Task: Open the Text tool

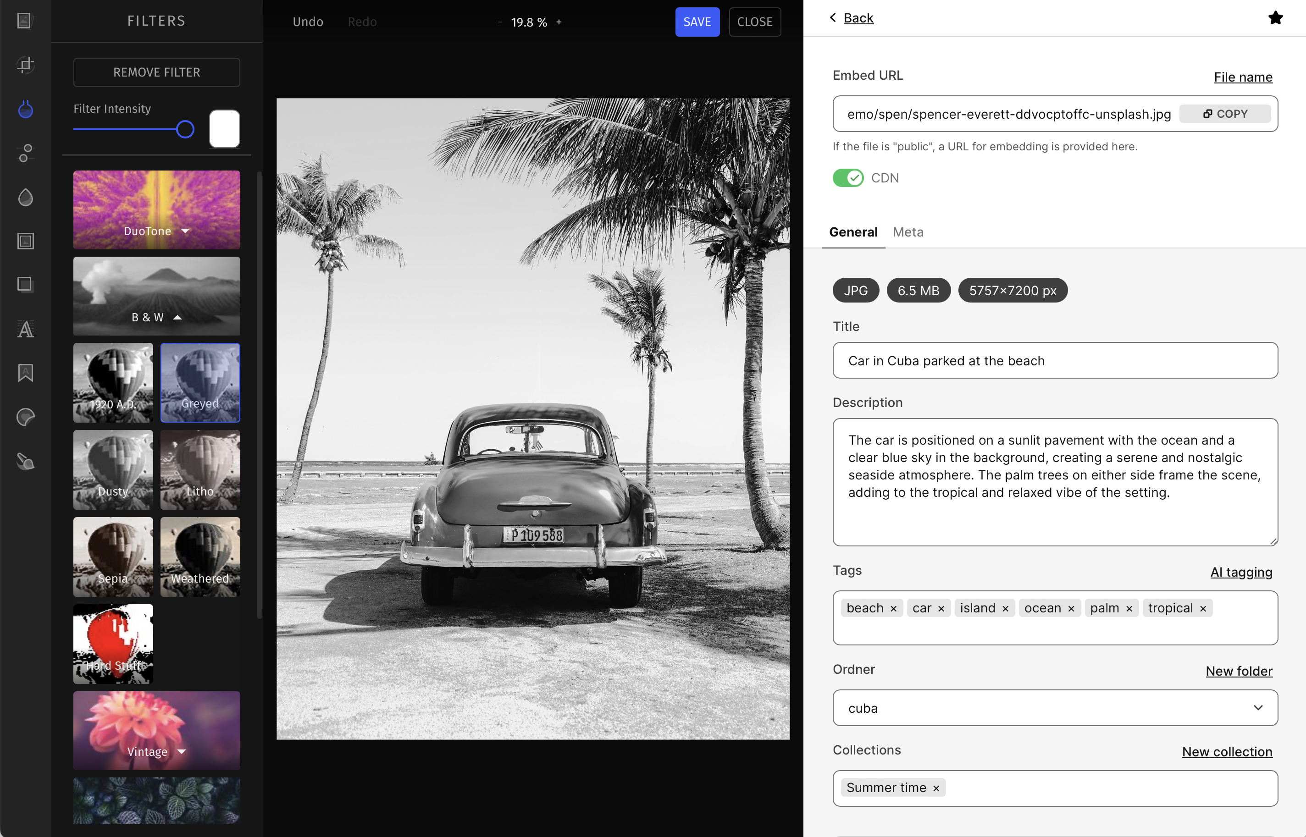Action: (x=25, y=329)
